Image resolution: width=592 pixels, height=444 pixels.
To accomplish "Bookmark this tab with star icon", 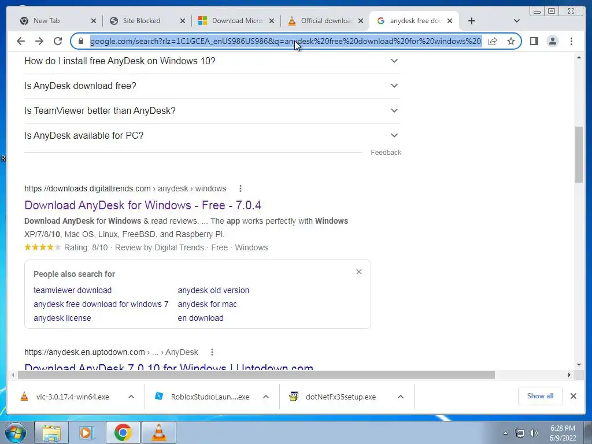I will tap(511, 41).
